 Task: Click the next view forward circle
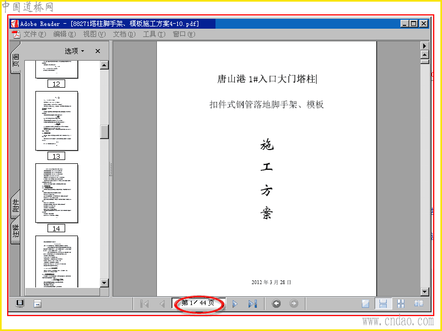coord(294,303)
